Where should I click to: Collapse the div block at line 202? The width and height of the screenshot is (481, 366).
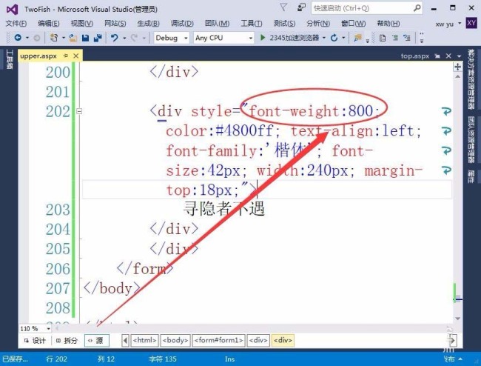pyautogui.click(x=79, y=111)
